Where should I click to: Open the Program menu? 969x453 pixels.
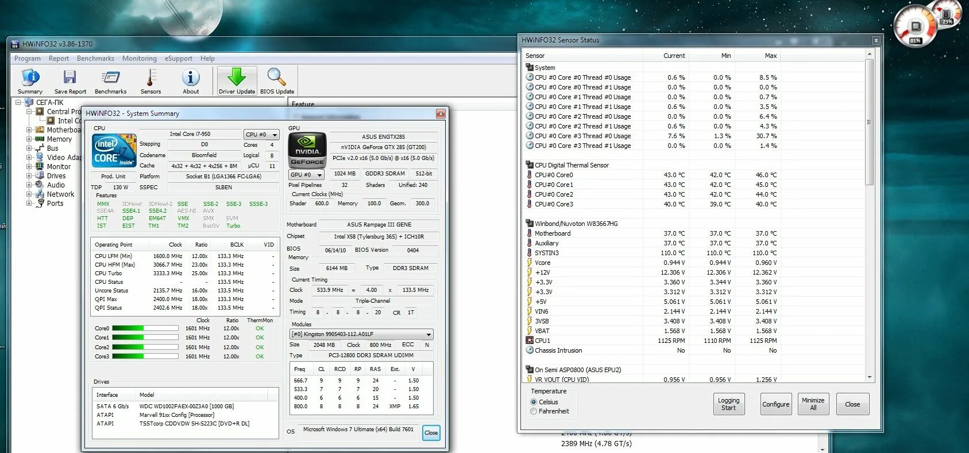(x=27, y=58)
